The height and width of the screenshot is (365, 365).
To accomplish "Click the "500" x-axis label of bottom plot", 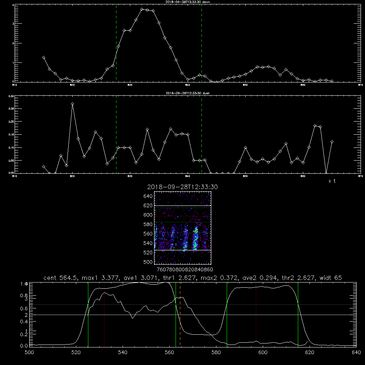I will (x=29, y=353).
